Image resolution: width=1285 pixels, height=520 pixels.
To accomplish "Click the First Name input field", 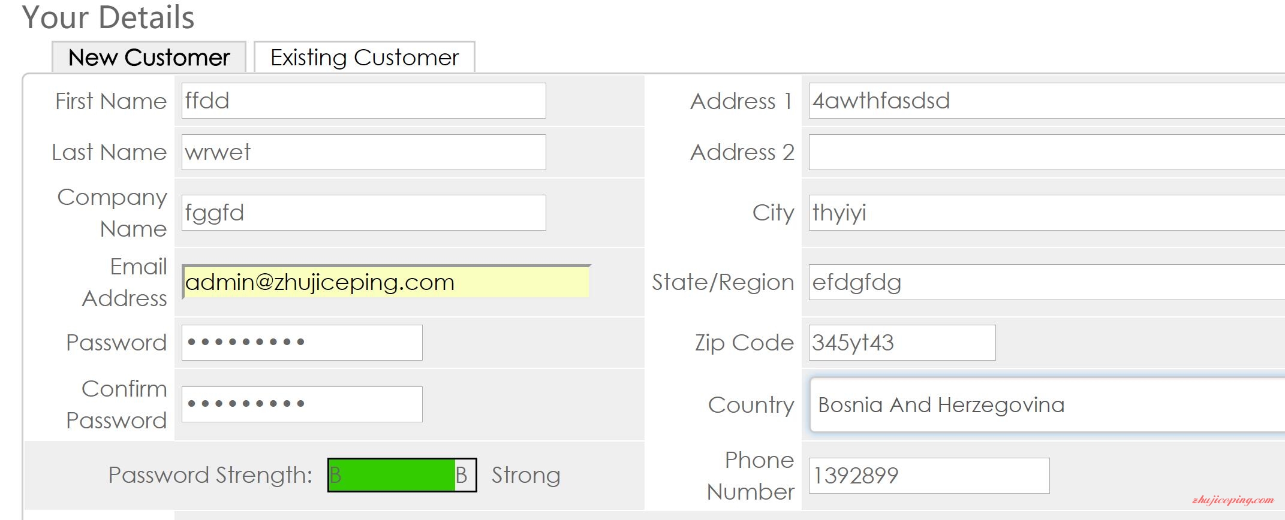I will [x=364, y=101].
